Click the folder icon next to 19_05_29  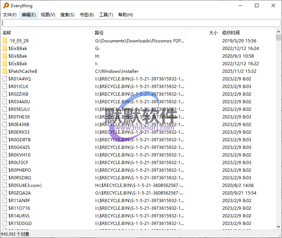coord(5,41)
